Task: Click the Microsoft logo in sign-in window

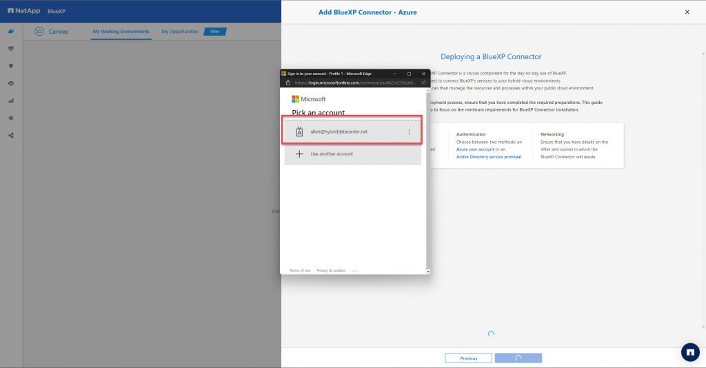Action: [x=308, y=99]
